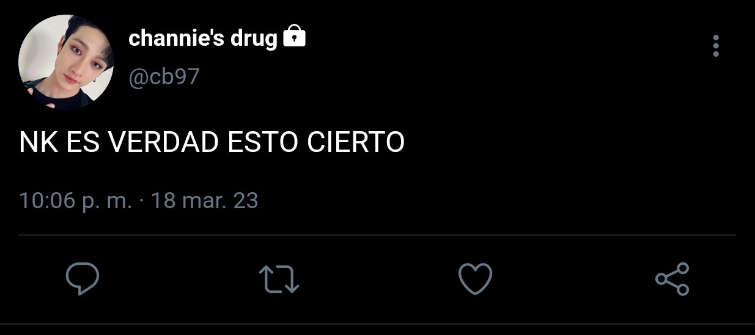Retweet this post using the arrows icon
This screenshot has width=755, height=335.
[279, 279]
